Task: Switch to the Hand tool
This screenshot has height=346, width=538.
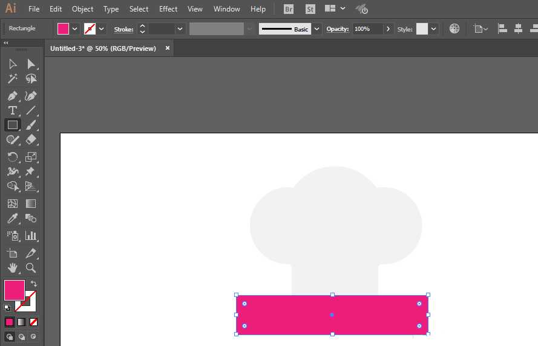Action: pos(12,268)
